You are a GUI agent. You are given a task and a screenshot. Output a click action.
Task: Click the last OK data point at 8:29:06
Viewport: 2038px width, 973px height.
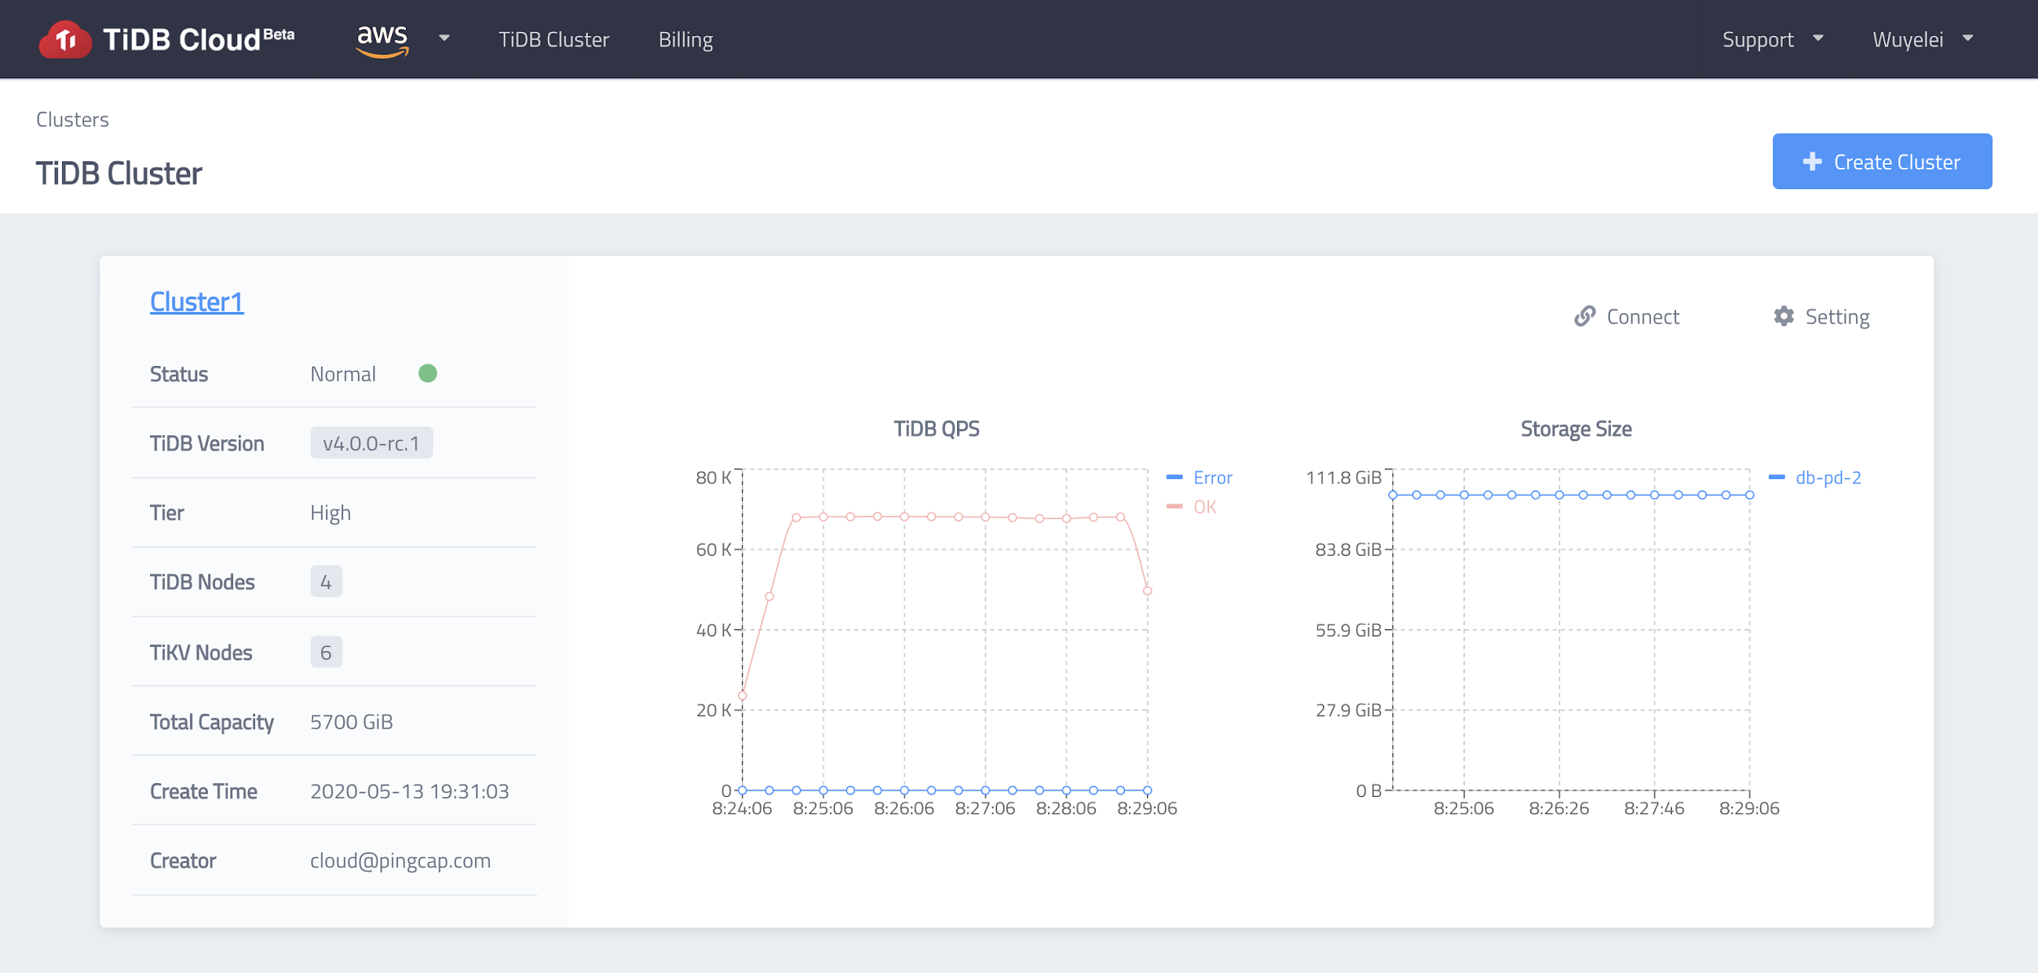1147,591
